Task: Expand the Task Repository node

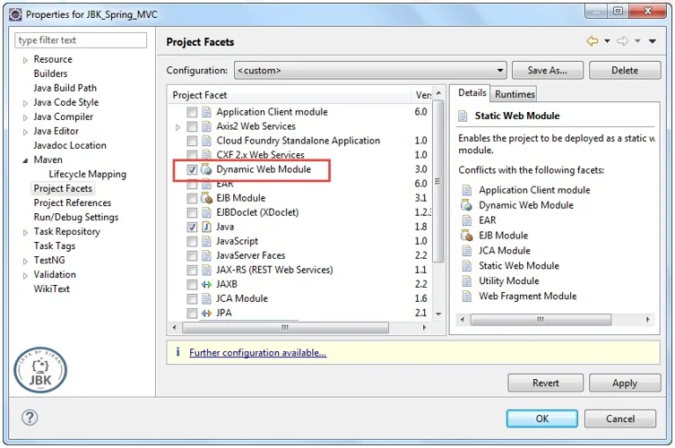Action: [25, 232]
